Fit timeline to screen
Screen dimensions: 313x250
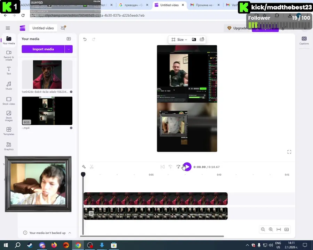[x=279, y=230]
